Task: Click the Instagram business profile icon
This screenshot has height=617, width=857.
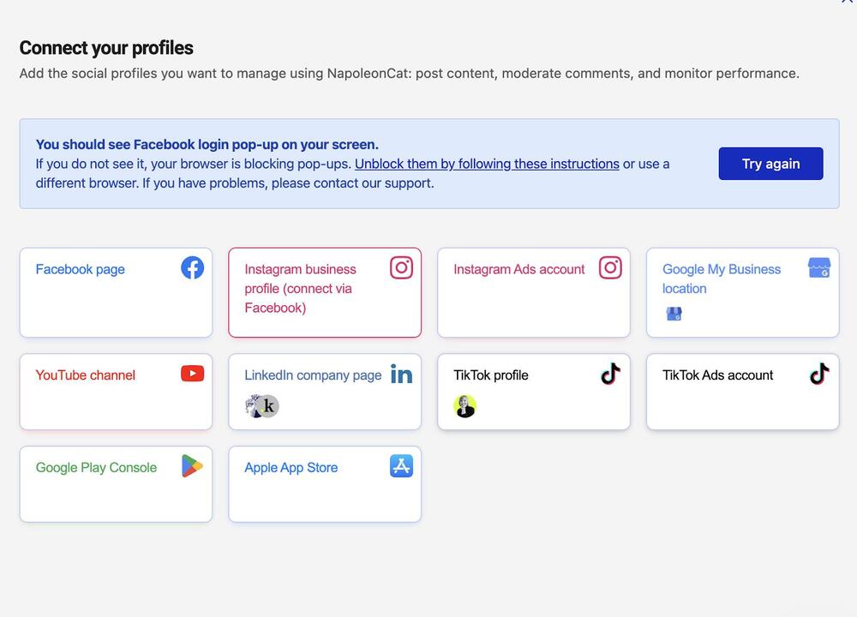Action: tap(401, 267)
